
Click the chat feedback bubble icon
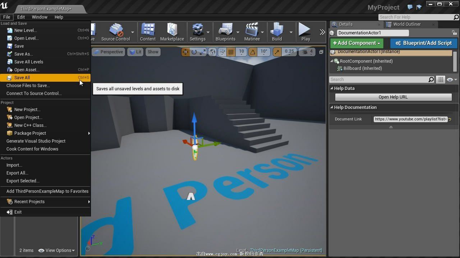410,7
